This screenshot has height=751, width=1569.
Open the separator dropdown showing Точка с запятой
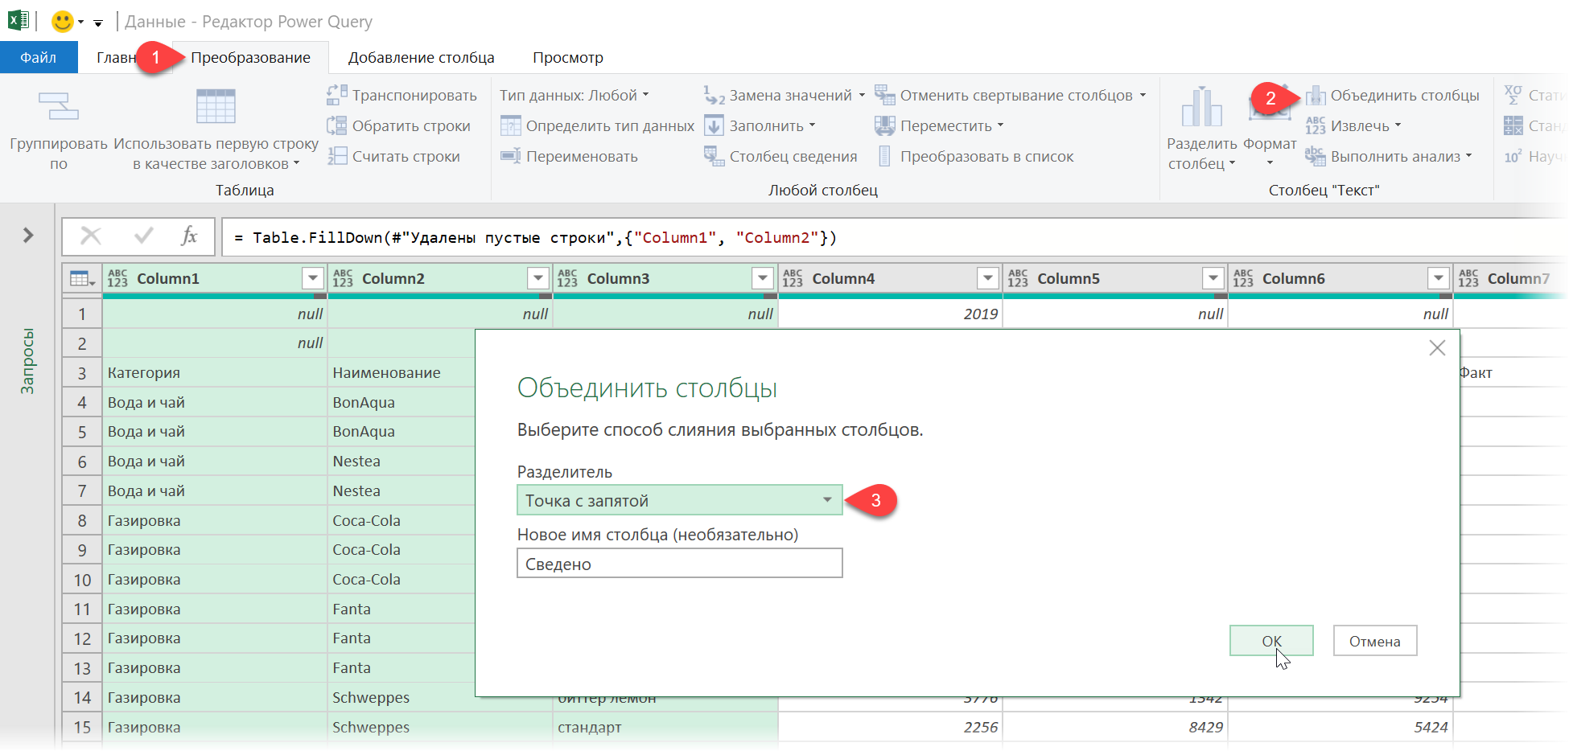[679, 500]
